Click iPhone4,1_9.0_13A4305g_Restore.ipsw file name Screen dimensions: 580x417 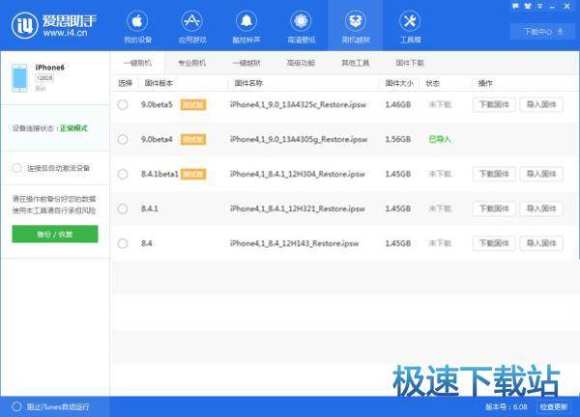(299, 139)
